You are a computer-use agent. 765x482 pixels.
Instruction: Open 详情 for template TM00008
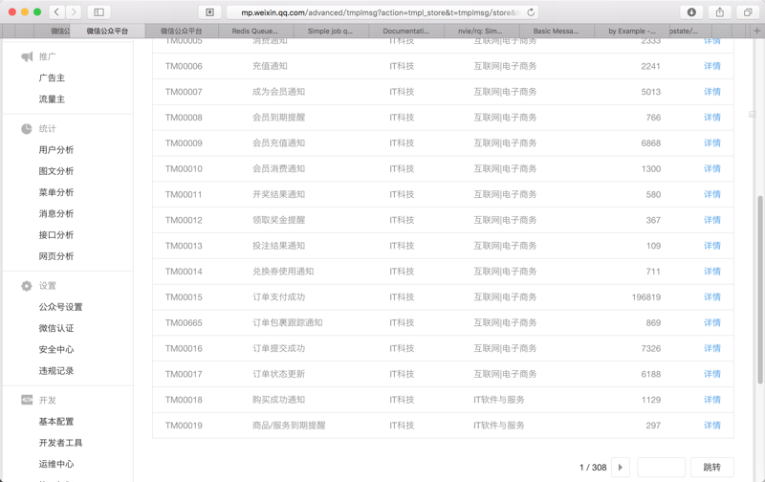click(x=711, y=118)
